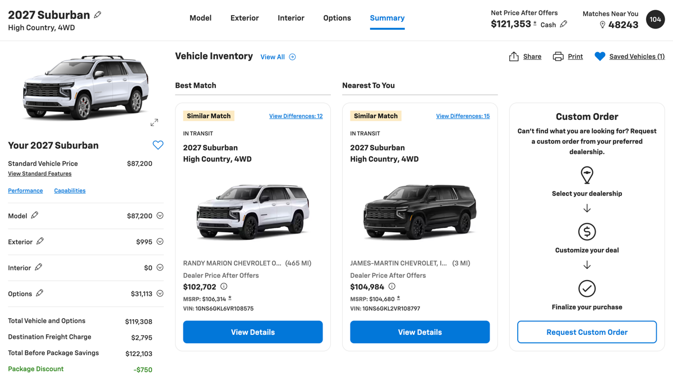Expand the Exterior $995 chevron
Image resolution: width=673 pixels, height=378 pixels.
click(160, 241)
